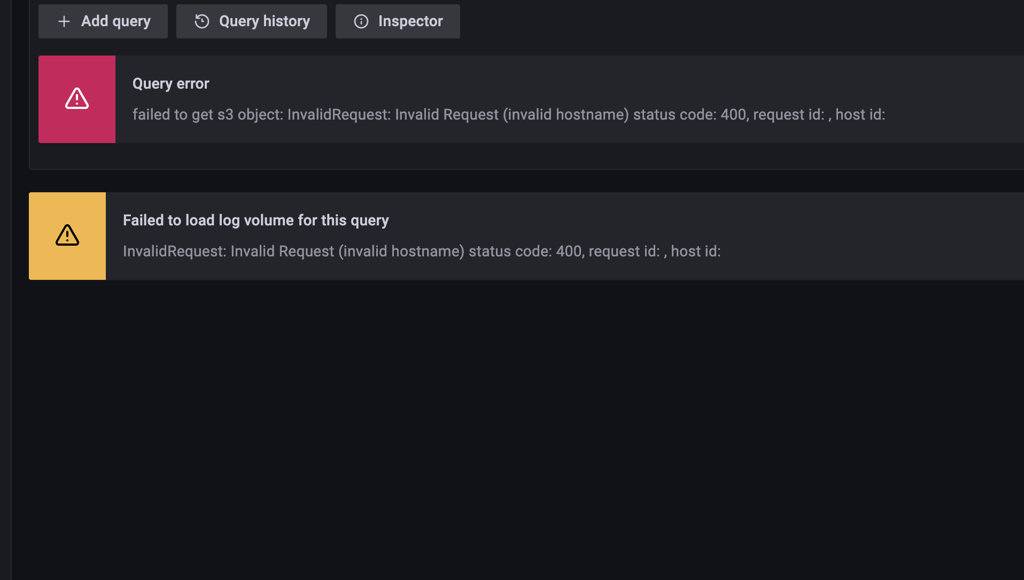This screenshot has height=580, width=1024.
Task: Click the empty area below the alerts
Action: pos(513,427)
